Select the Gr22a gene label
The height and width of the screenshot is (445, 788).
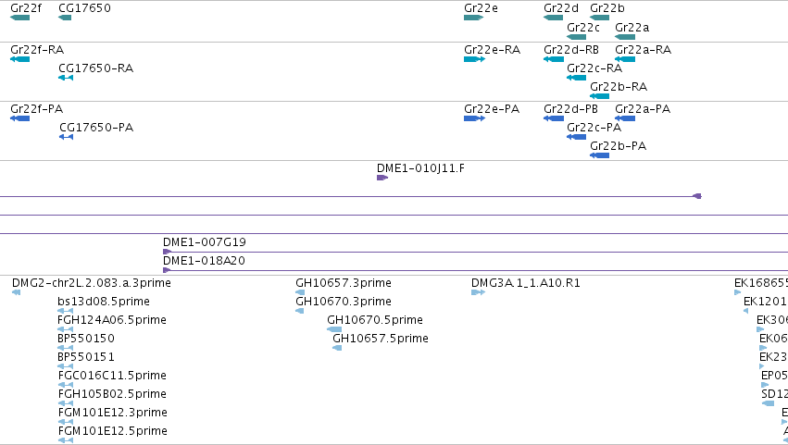point(632,28)
